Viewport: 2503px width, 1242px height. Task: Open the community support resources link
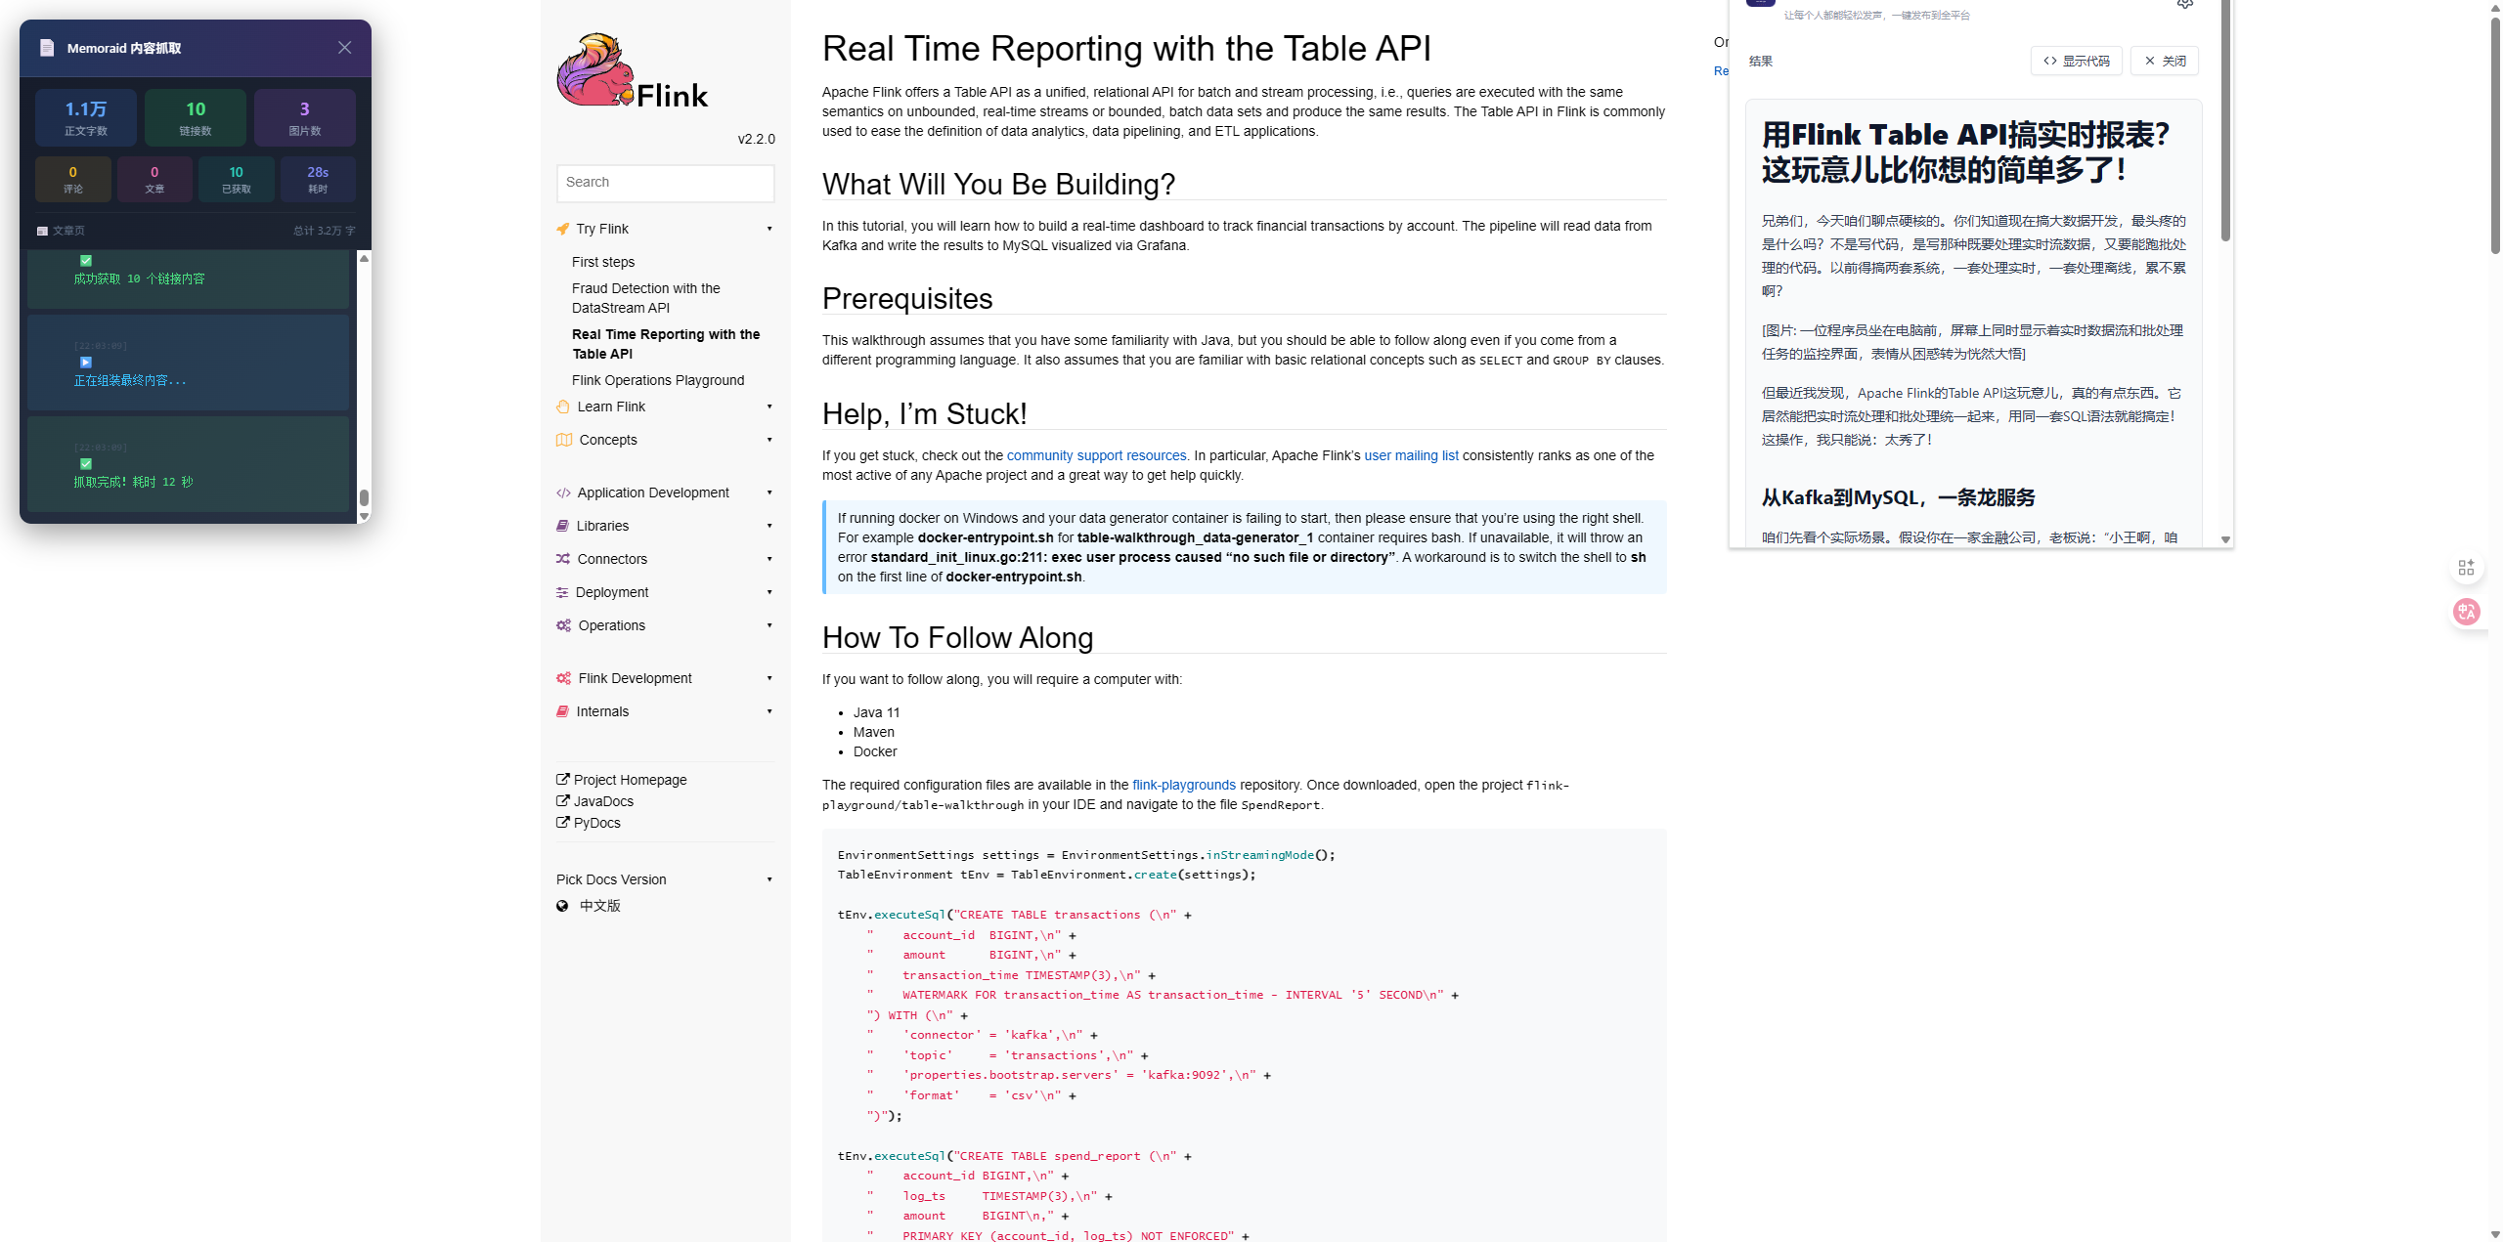(x=1096, y=455)
